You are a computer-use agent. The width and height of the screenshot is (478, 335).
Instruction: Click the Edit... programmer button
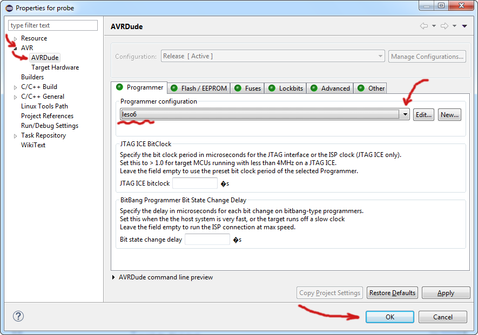coord(423,115)
